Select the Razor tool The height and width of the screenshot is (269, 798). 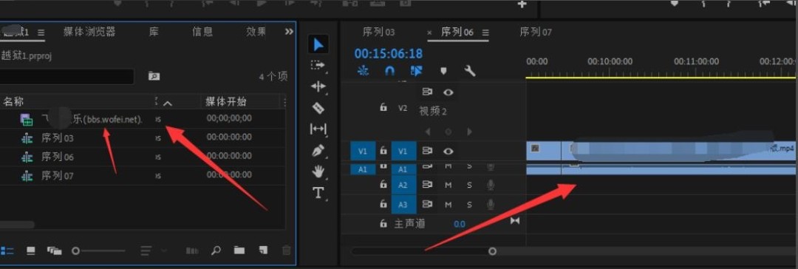coord(318,108)
